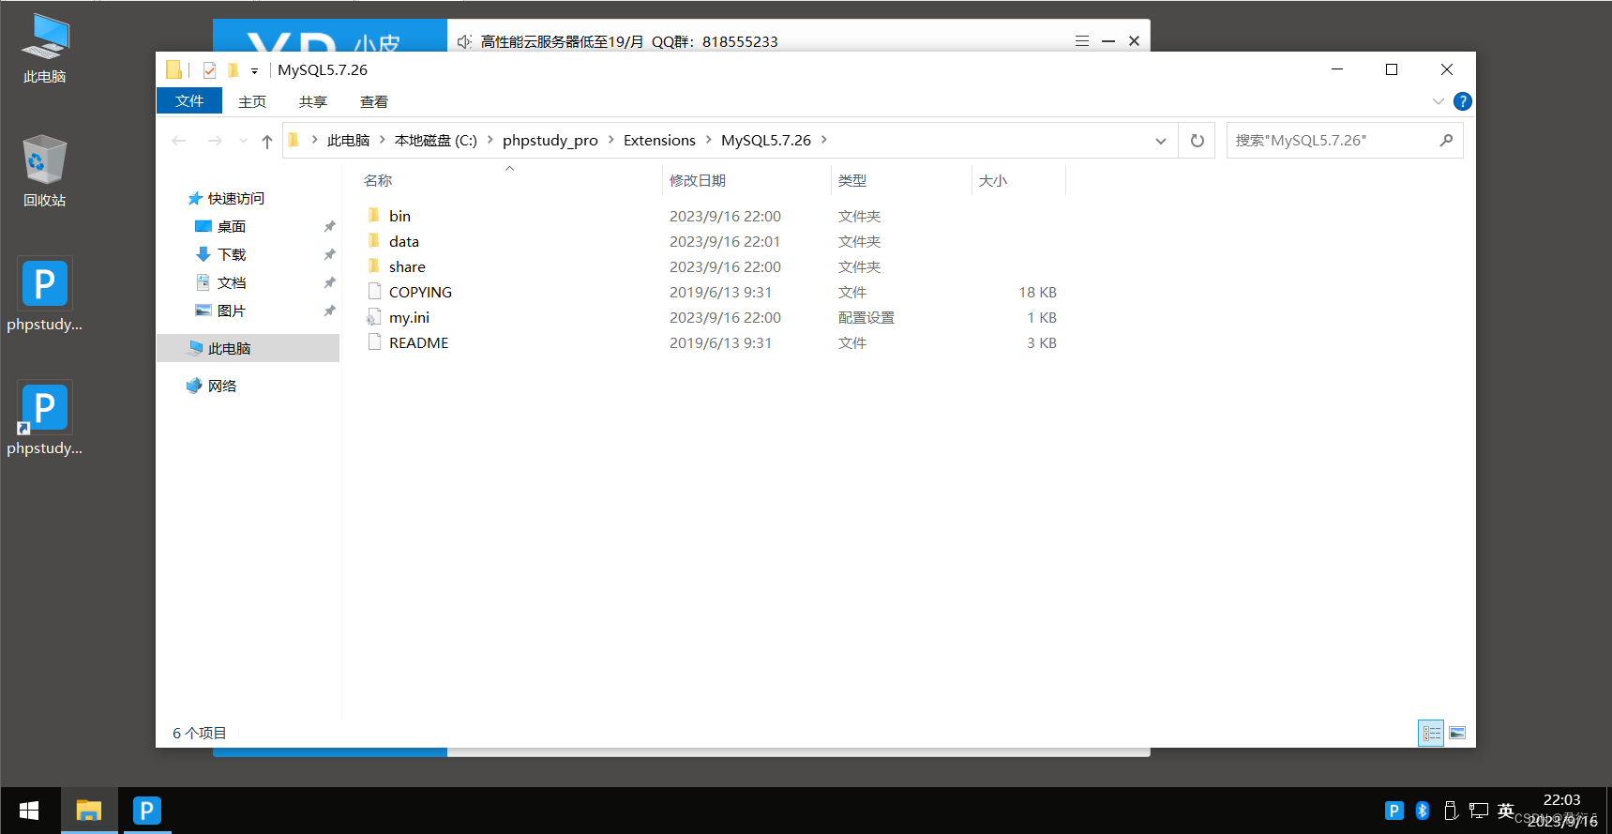Viewport: 1612px width, 834px height.
Task: Navigate to Extensions breadcrumb
Action: 659,140
